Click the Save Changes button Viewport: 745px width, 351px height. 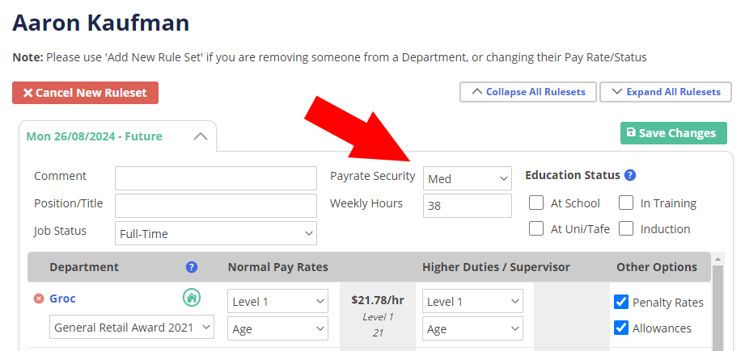coord(673,133)
